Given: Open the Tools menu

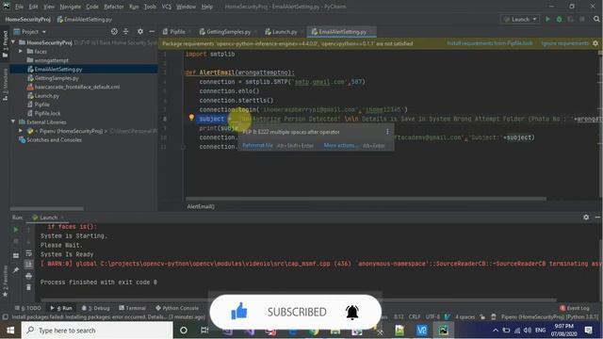Looking at the screenshot, I should 150,7.
